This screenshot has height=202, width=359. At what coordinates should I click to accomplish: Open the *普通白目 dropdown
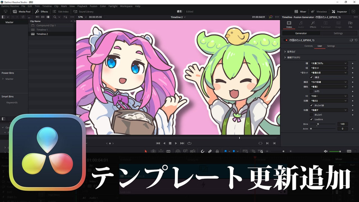(329, 73)
